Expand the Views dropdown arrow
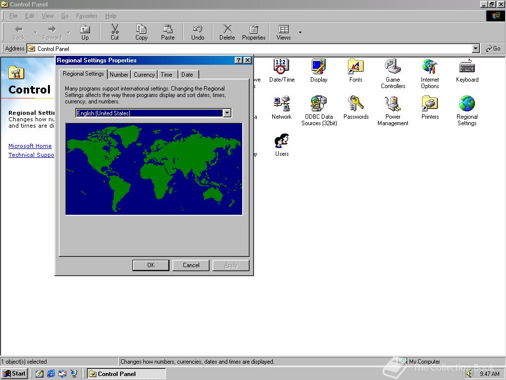 click(300, 32)
